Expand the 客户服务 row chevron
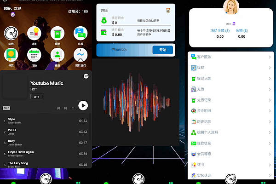The image size is (276, 184). pyautogui.click(x=270, y=57)
